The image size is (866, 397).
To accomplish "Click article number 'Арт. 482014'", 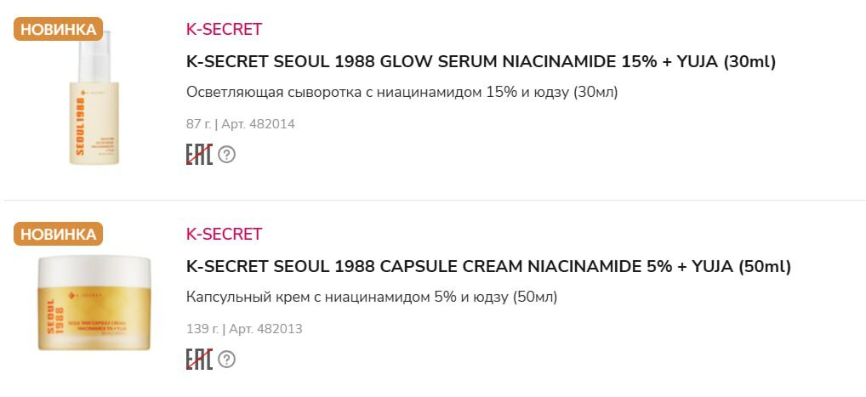I will point(258,124).
